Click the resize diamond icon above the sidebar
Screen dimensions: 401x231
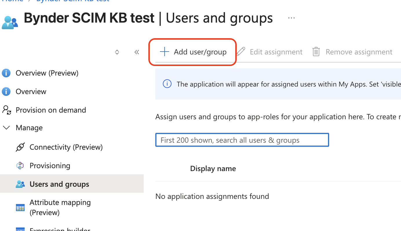tap(117, 52)
